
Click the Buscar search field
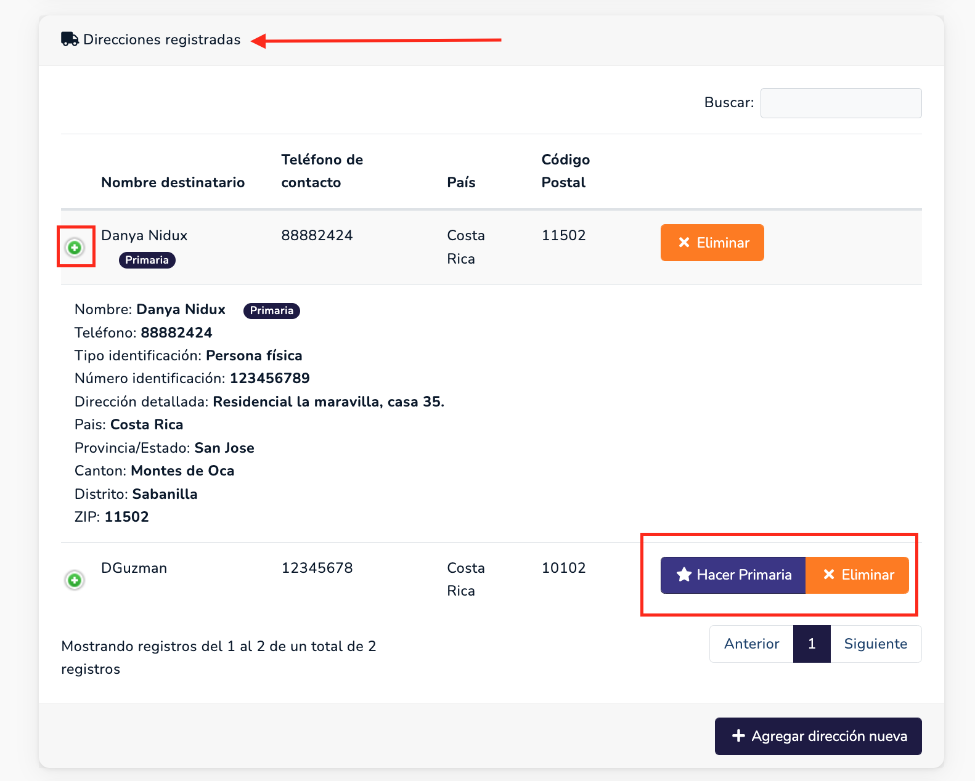coord(841,103)
